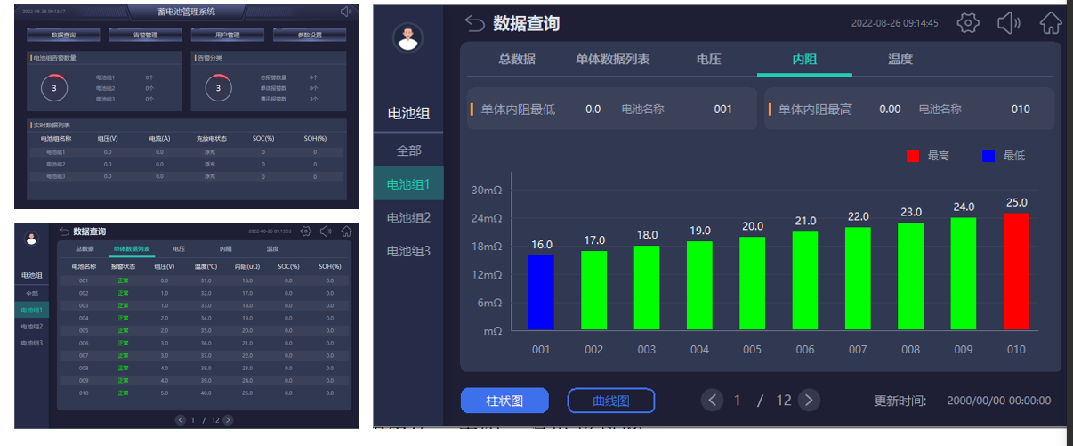Open 电压 tab in large chart panel
The width and height of the screenshot is (1073, 446).
pos(708,60)
